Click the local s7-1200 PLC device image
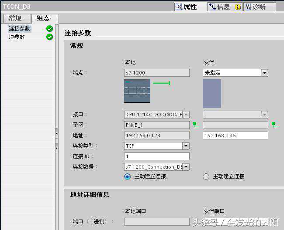The width and height of the screenshot is (284, 230). pyautogui.click(x=137, y=91)
